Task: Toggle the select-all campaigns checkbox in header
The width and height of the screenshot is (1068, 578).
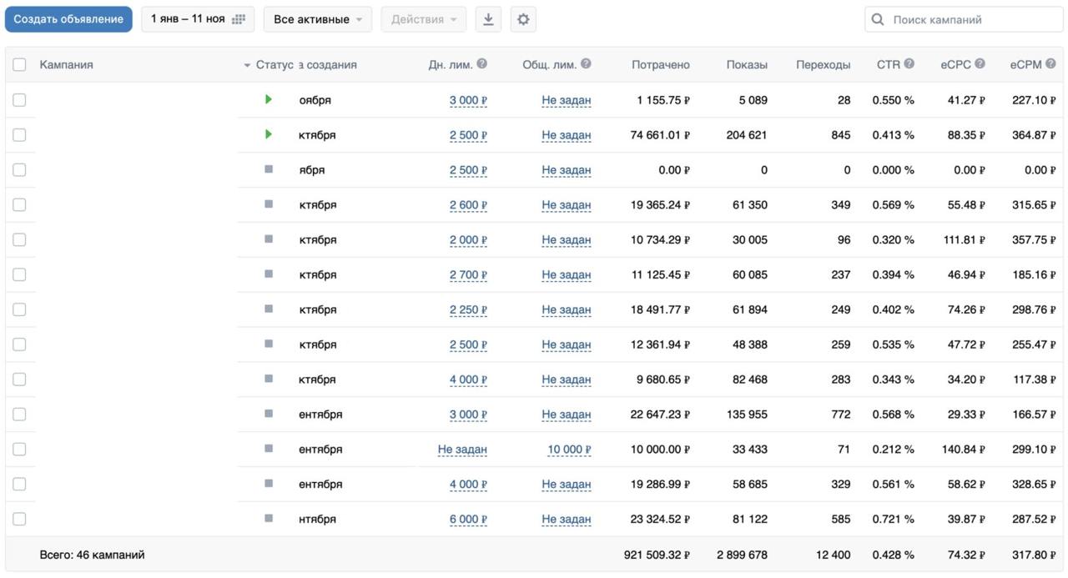Action: [x=19, y=65]
